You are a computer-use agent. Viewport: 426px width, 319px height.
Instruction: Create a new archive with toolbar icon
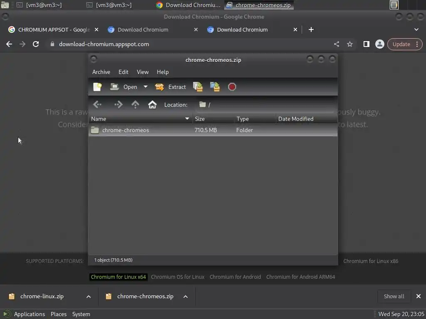(97, 87)
